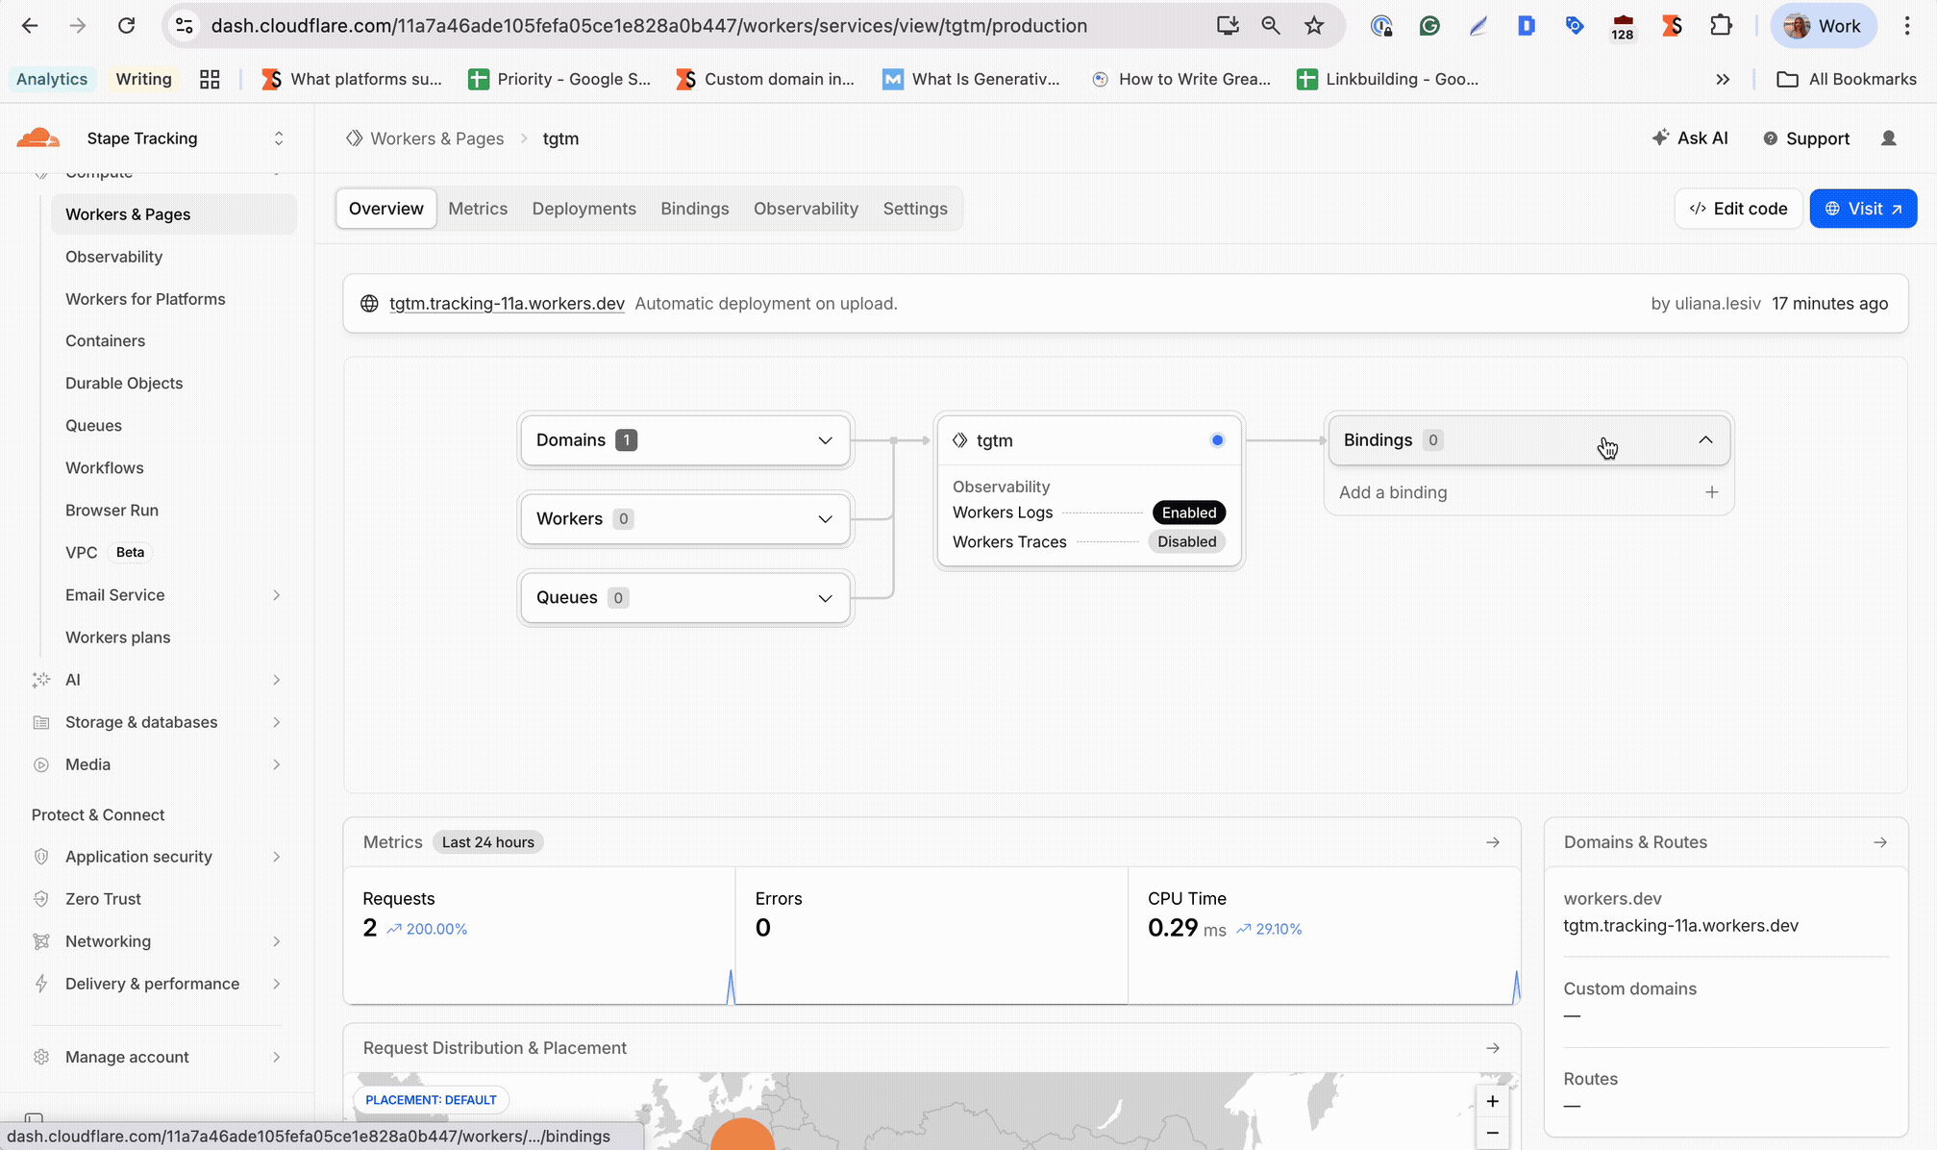This screenshot has width=1937, height=1150.
Task: Open the Extensions puzzle icon
Action: [1721, 26]
